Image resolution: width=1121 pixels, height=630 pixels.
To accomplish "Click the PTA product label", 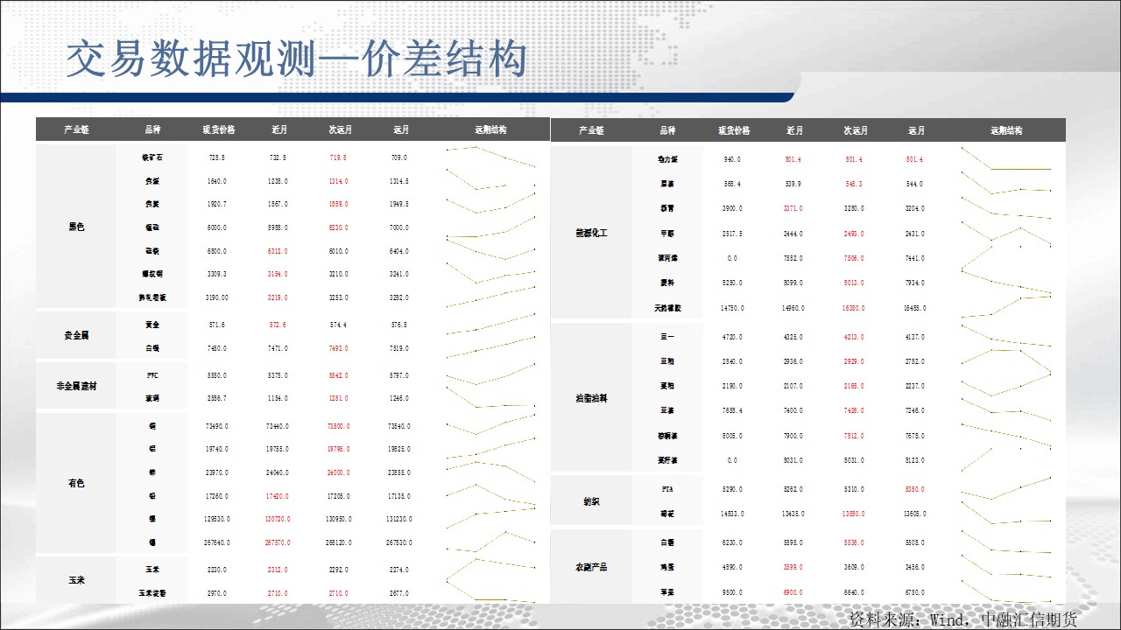I will point(667,489).
